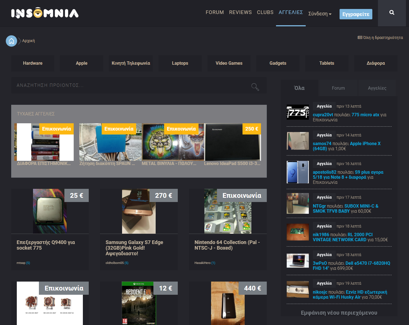
Task: Click the Apple iPhone X feed thumbnail
Action: pyautogui.click(x=298, y=141)
